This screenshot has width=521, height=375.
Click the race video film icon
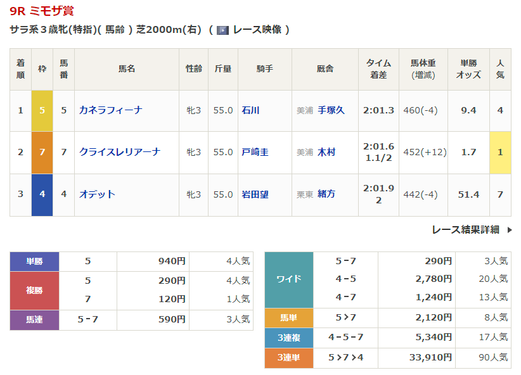(x=222, y=30)
